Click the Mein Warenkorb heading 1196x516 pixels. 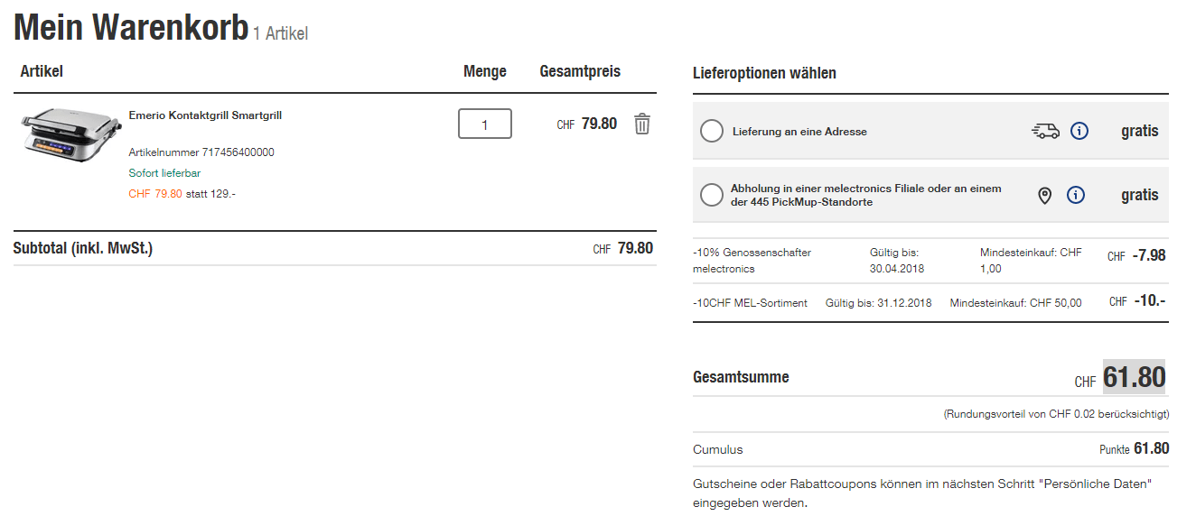coord(131,29)
